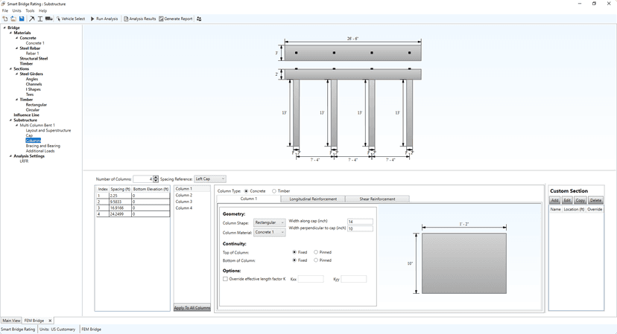This screenshot has height=334, width=617.
Task: Enable Override effective length factor K checkbox
Action: 226,279
